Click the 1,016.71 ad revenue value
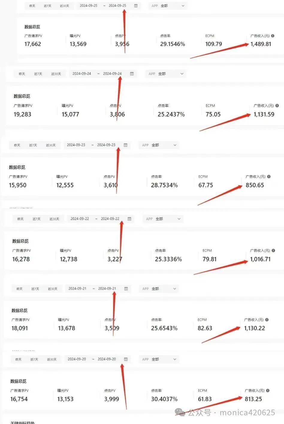 coord(260,259)
